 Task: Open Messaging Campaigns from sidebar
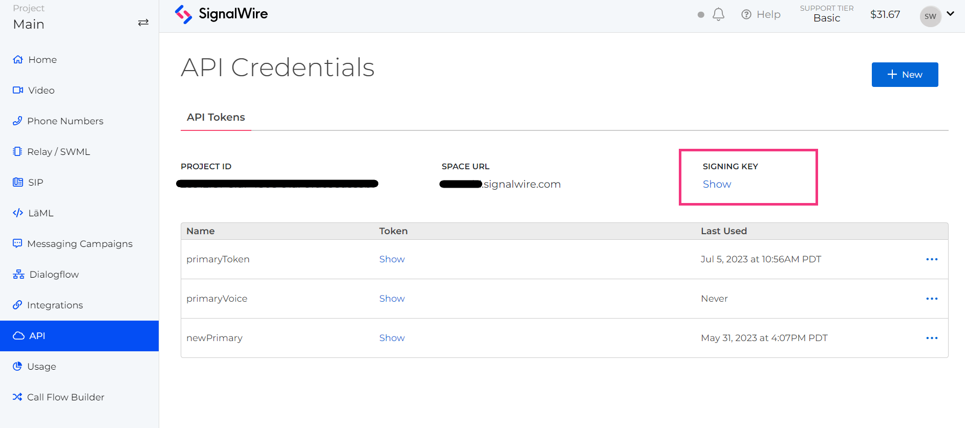80,243
